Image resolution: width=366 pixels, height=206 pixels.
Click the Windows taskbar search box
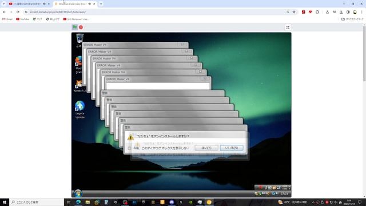coord(37,202)
